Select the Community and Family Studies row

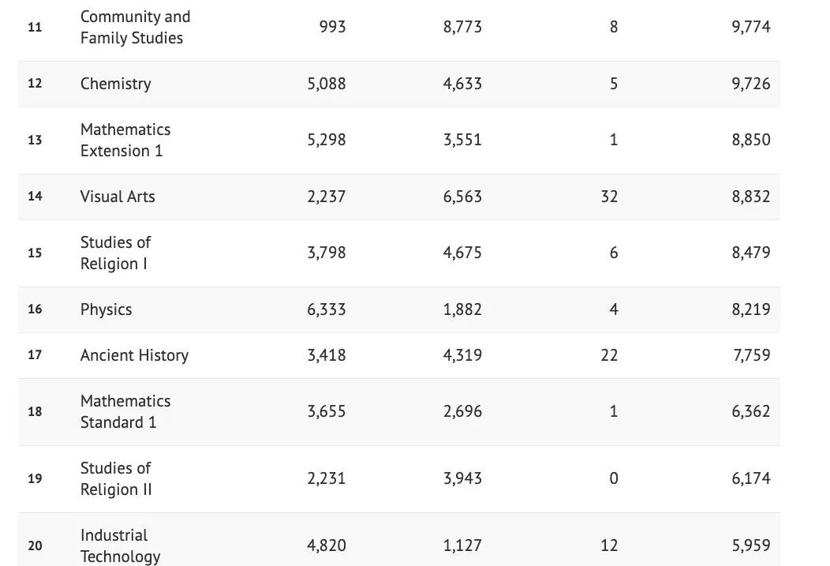point(135,27)
